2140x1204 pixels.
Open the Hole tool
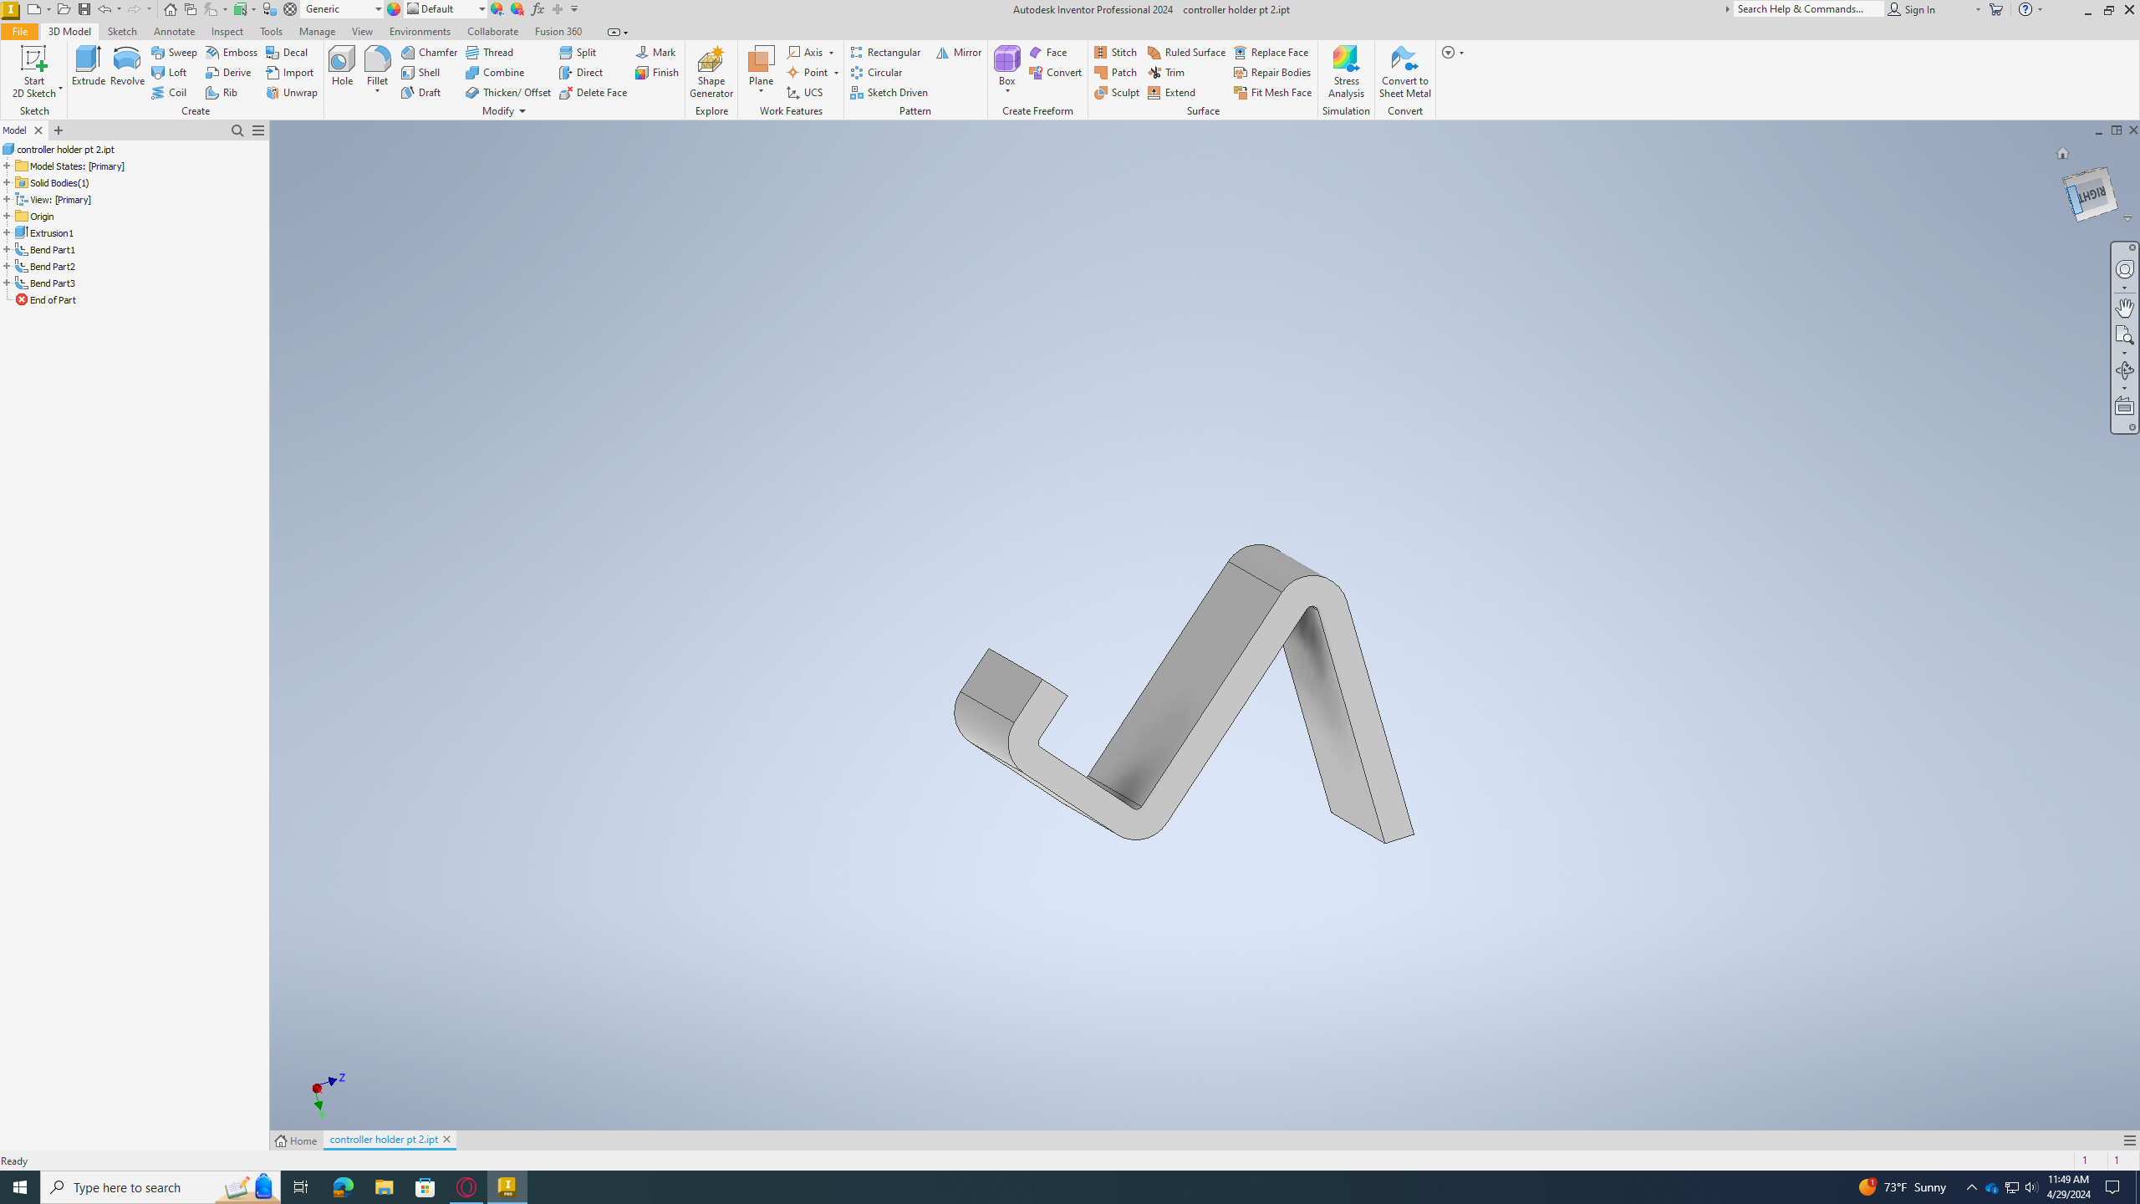click(342, 66)
